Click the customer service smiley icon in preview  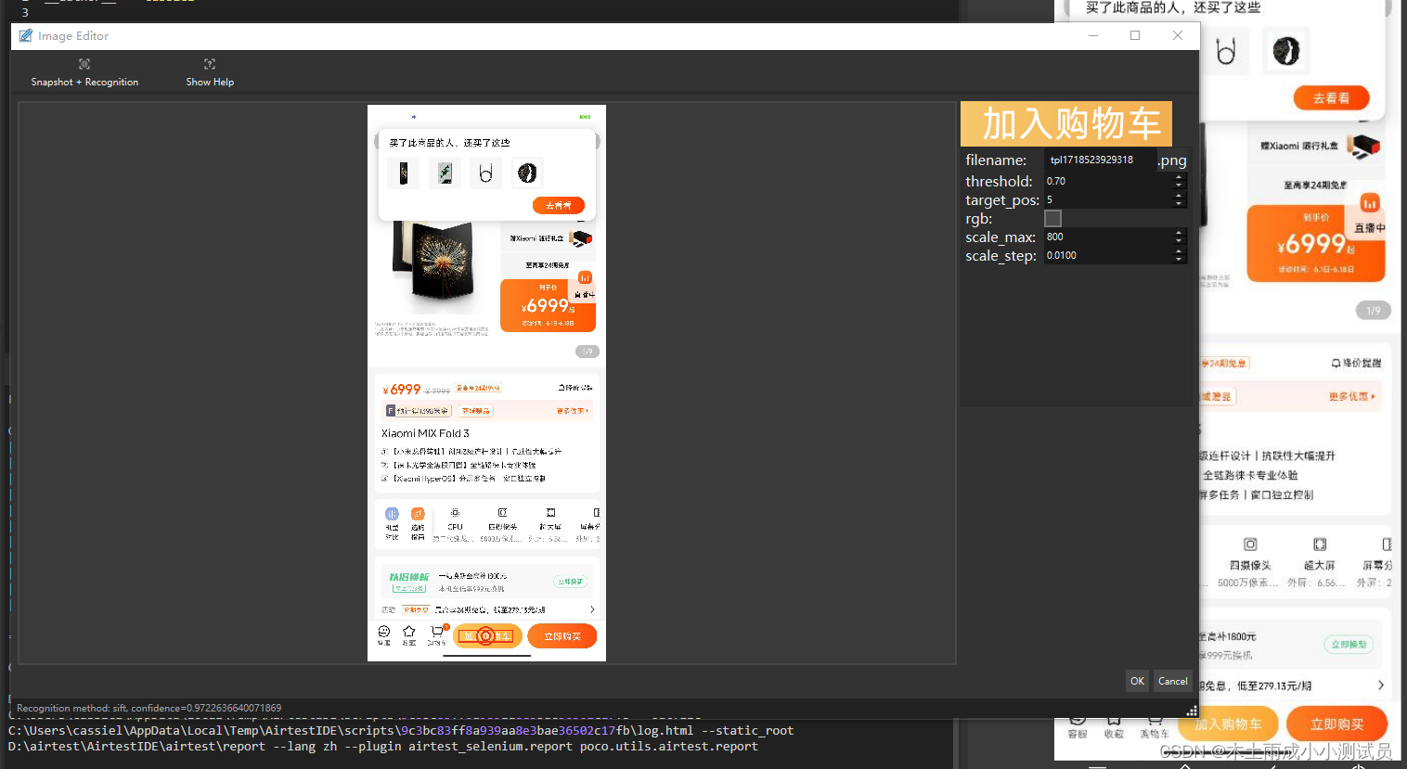click(x=383, y=632)
